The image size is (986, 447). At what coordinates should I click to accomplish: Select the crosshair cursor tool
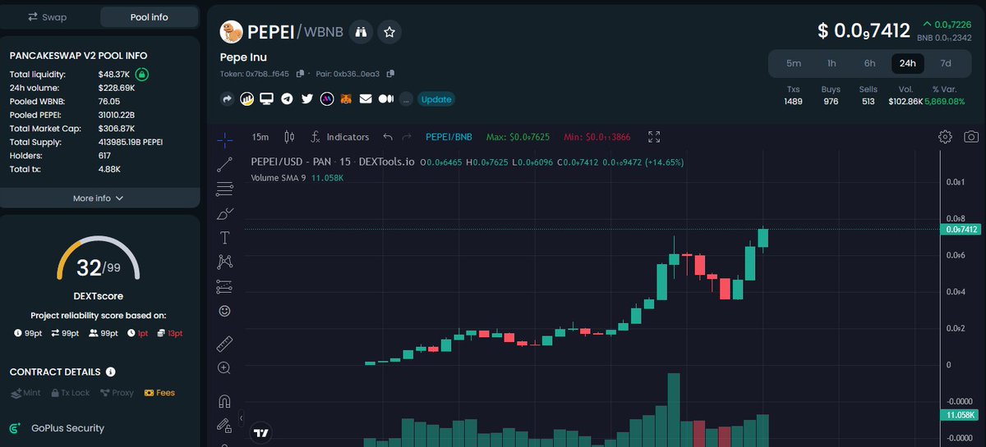pos(224,140)
